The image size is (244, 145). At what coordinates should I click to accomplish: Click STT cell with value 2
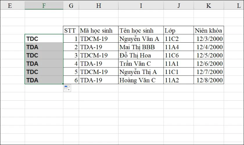(71, 47)
